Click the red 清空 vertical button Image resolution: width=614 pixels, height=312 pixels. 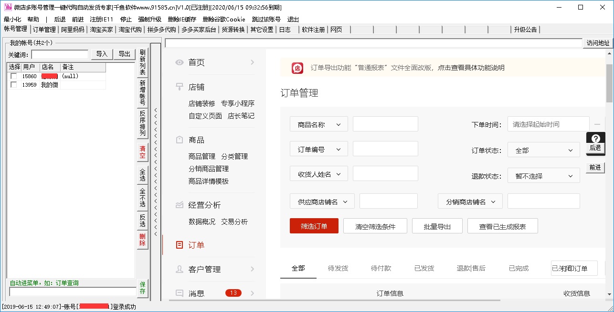tap(143, 152)
